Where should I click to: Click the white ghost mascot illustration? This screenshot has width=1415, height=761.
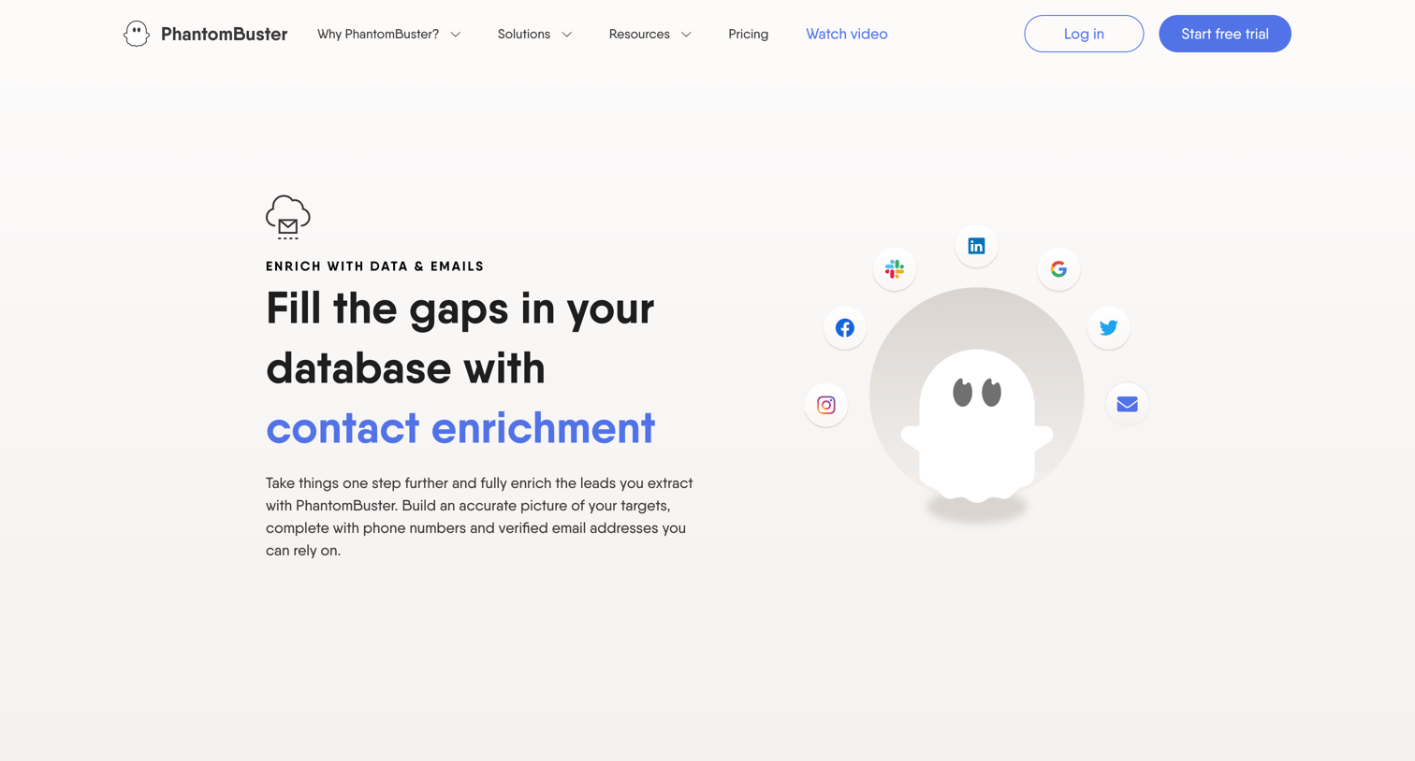(x=977, y=425)
